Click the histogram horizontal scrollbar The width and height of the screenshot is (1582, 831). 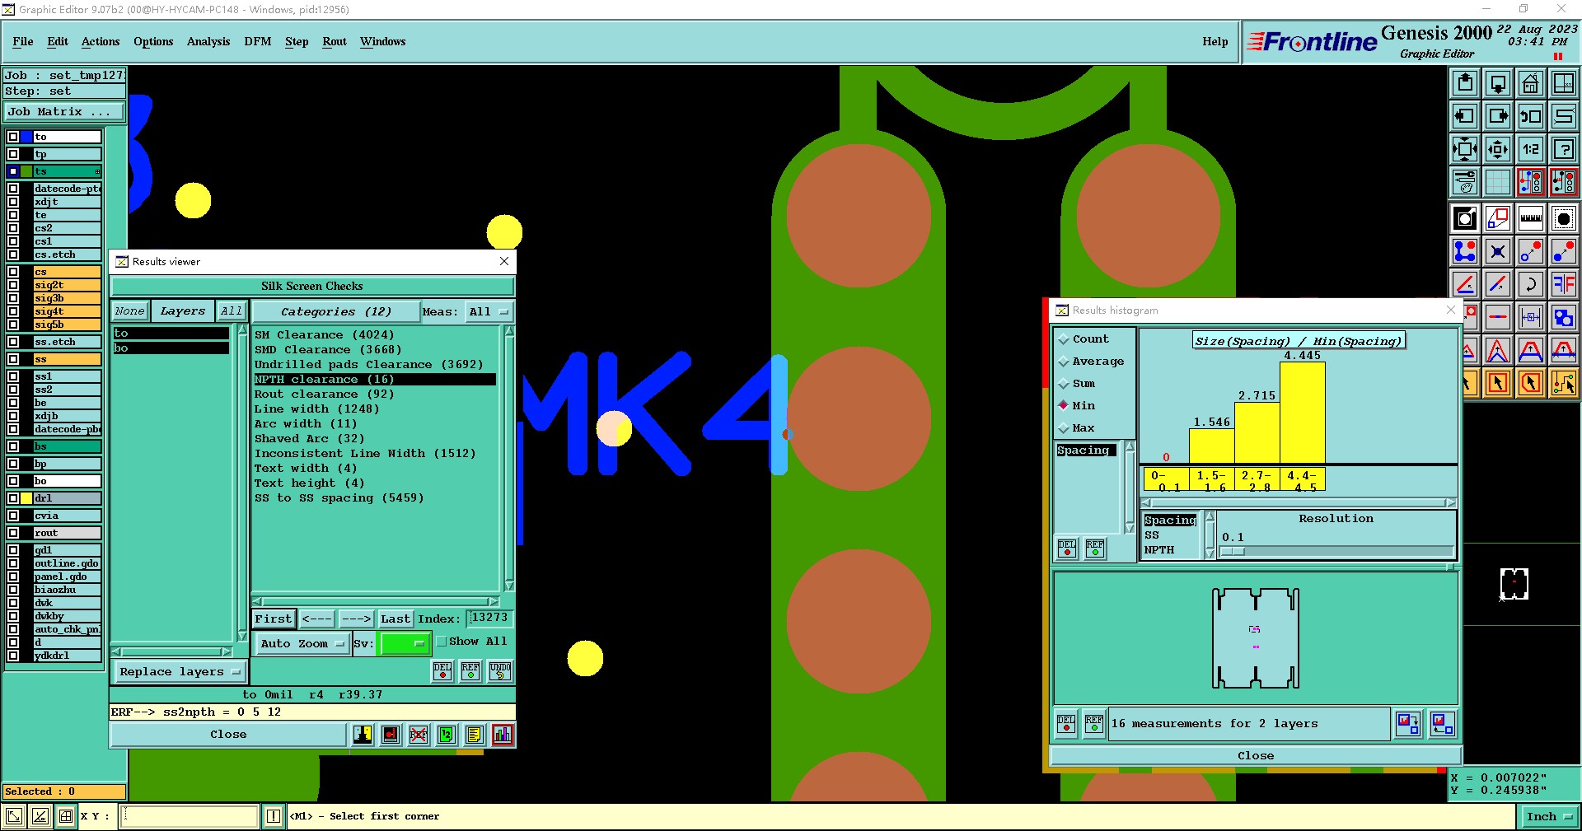point(1299,502)
